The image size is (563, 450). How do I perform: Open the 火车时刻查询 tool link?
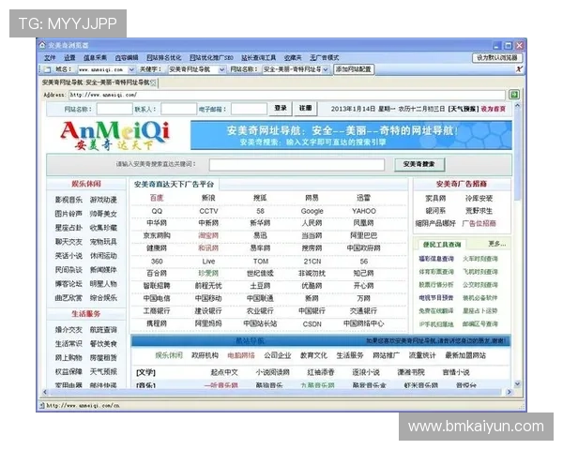click(480, 259)
